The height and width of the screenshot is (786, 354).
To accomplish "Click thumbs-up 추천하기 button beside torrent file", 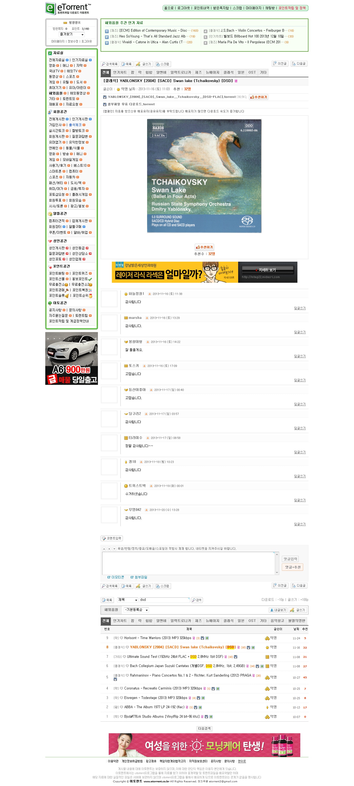I will pos(258,97).
